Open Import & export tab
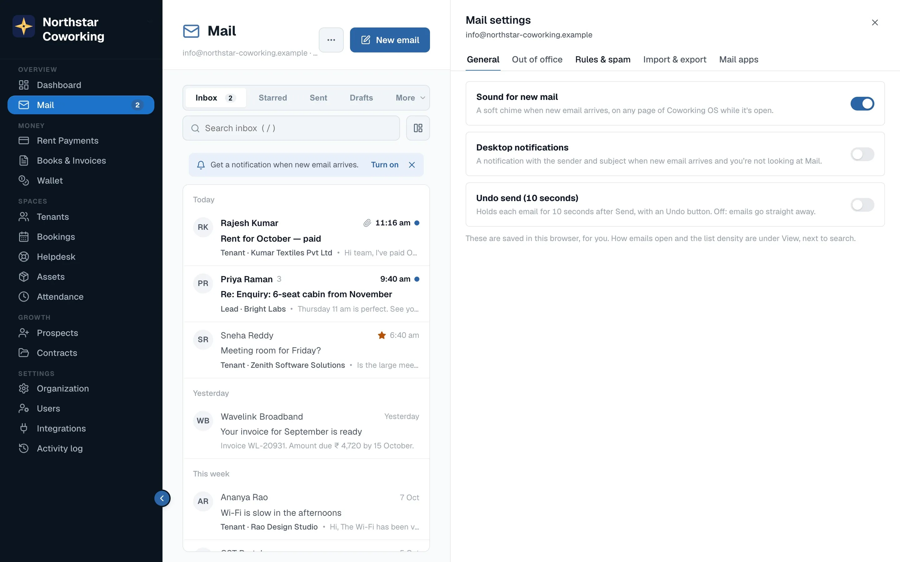Viewport: 900px width, 562px height. tap(675, 59)
